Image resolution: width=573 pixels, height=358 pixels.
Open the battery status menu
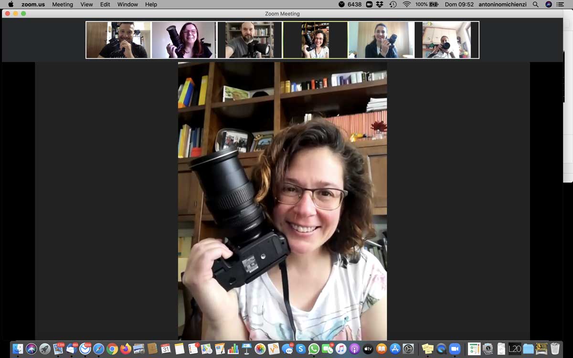[426, 4]
